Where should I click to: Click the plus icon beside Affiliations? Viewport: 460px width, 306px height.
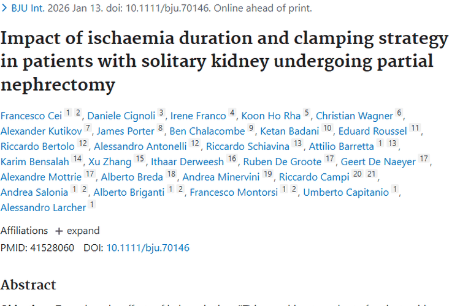(59, 231)
